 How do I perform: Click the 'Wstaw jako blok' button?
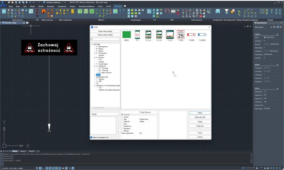click(x=200, y=117)
